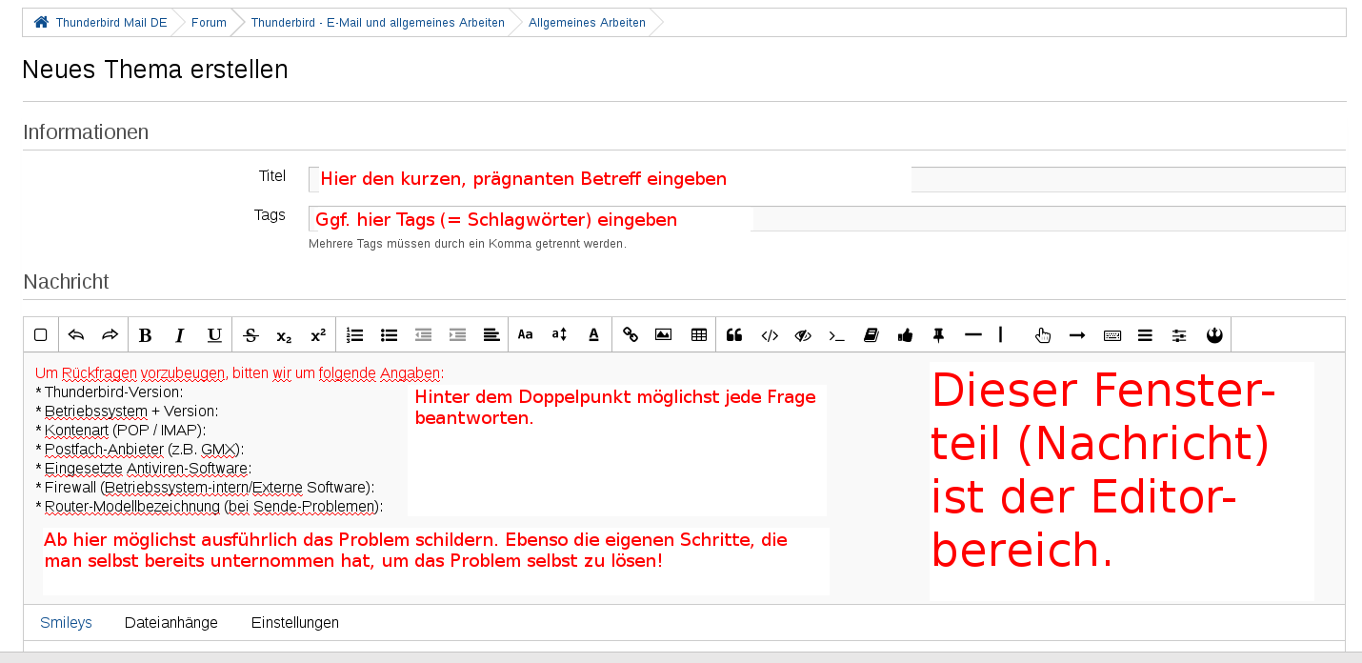Image resolution: width=1362 pixels, height=663 pixels.
Task: Open the text color picker
Action: (x=593, y=334)
